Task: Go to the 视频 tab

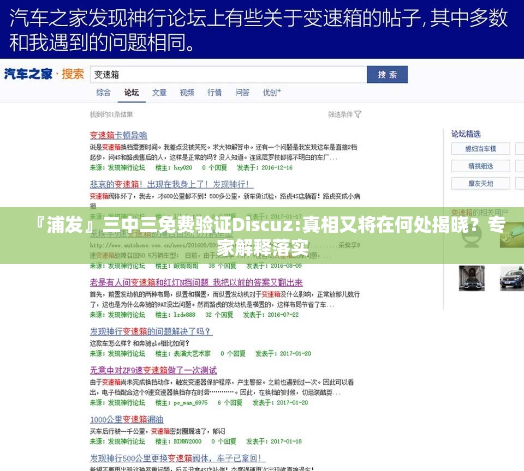Action: point(187,93)
